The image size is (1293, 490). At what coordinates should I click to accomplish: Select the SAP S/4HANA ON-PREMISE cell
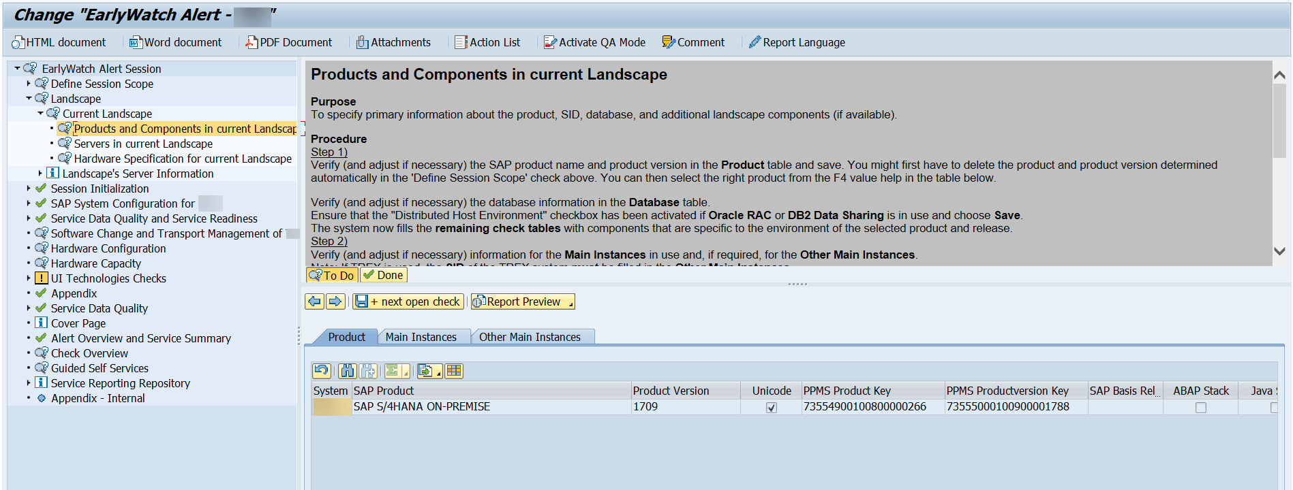[491, 407]
